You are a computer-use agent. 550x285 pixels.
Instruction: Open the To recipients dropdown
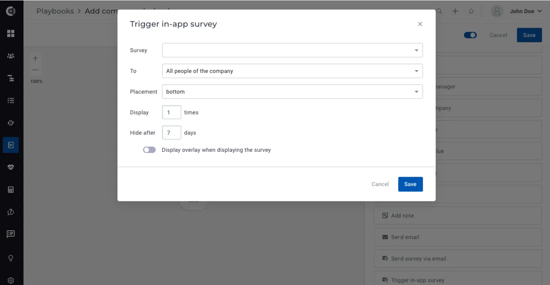pos(292,71)
